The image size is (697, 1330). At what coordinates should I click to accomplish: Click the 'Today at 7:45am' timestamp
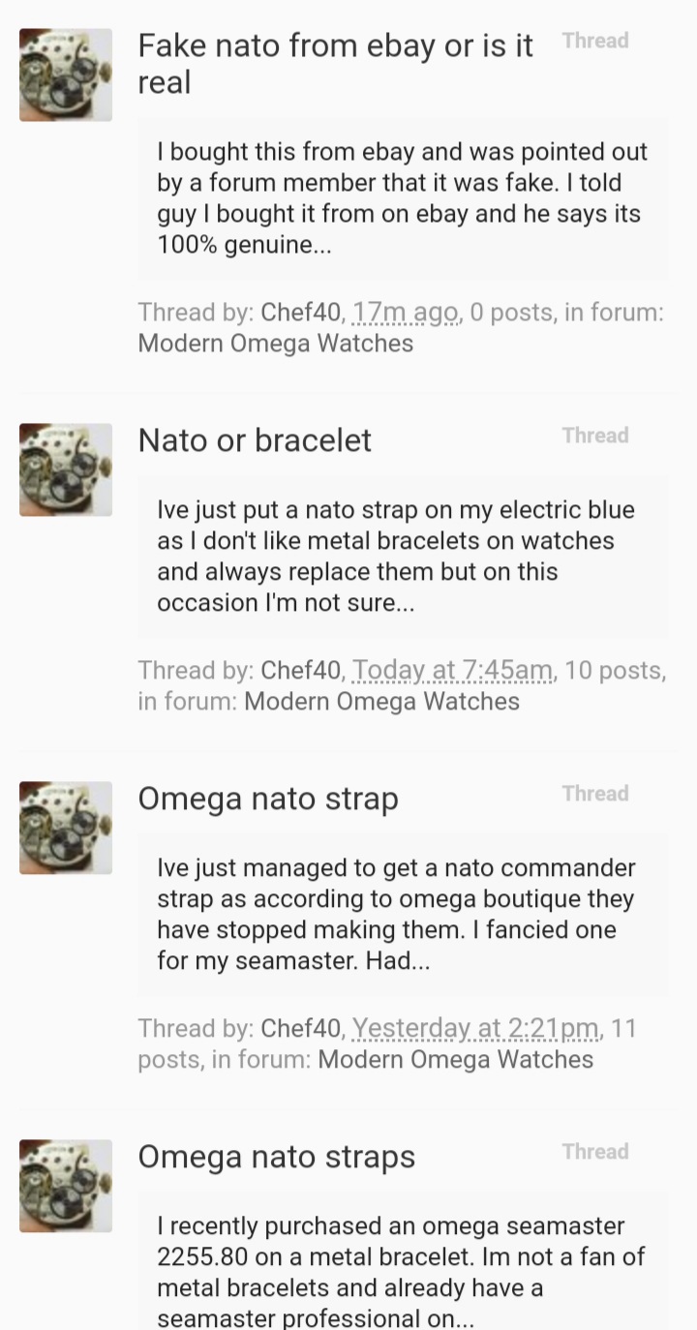coord(452,670)
